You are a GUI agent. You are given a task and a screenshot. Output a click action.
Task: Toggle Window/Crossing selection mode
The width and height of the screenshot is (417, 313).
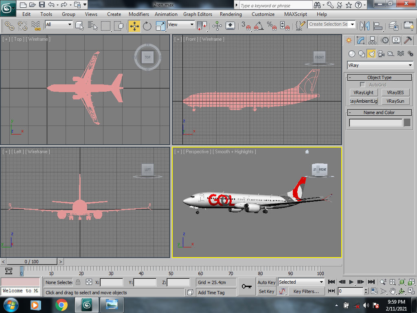click(x=119, y=26)
